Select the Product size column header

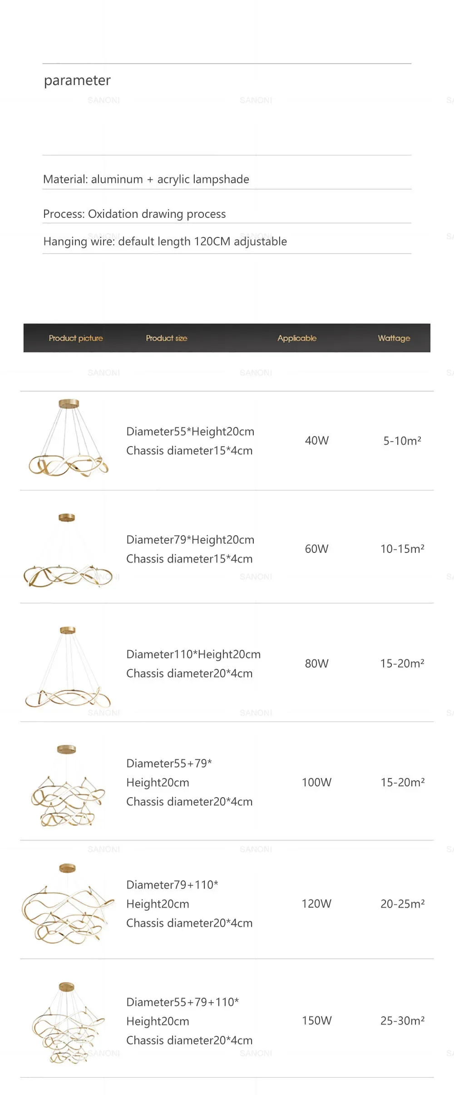pos(167,338)
